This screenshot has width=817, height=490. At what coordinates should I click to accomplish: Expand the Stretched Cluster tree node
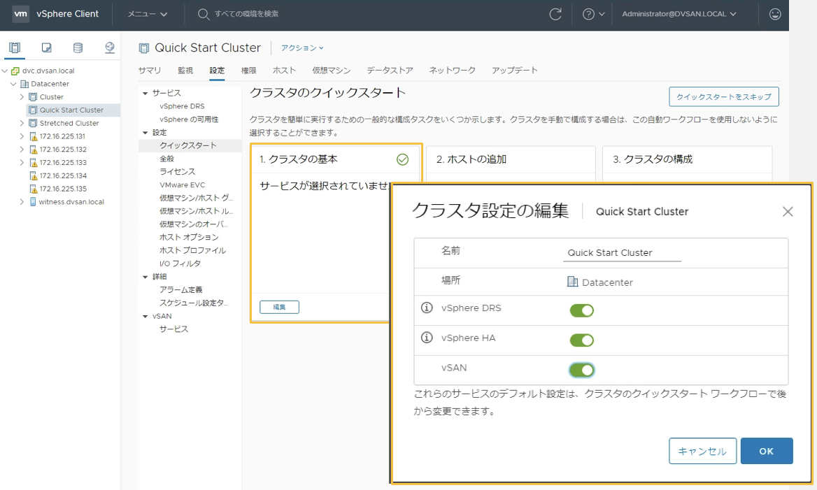click(22, 124)
